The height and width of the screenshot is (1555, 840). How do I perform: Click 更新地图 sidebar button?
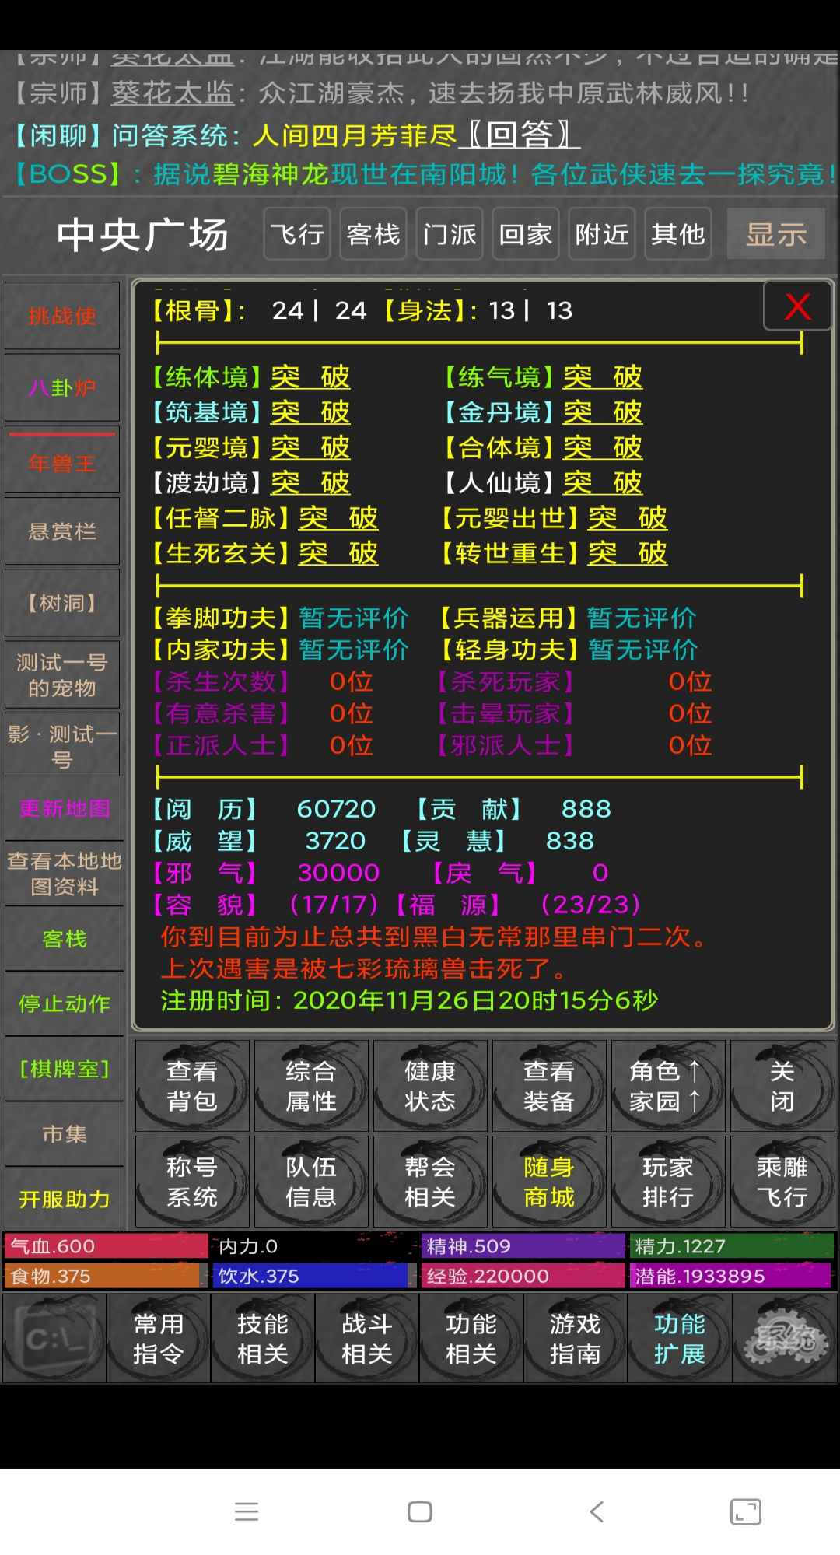(65, 808)
